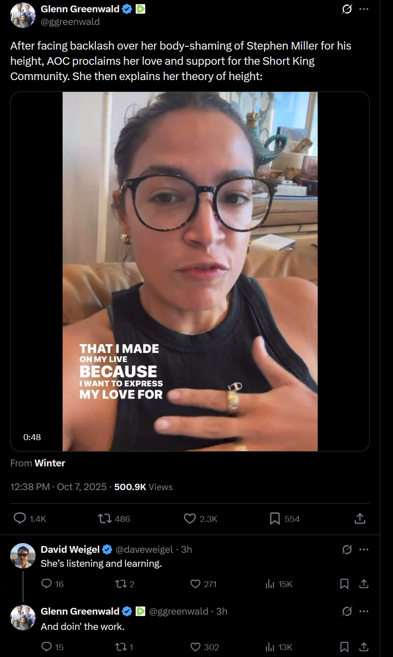Bookmark Greenwald's 'And doin' the work' reply
Image resolution: width=393 pixels, height=657 pixels.
point(344,647)
